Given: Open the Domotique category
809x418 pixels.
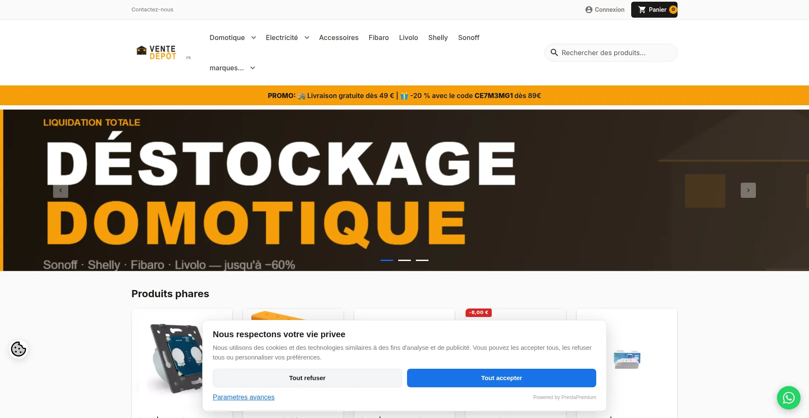Looking at the screenshot, I should tap(227, 37).
